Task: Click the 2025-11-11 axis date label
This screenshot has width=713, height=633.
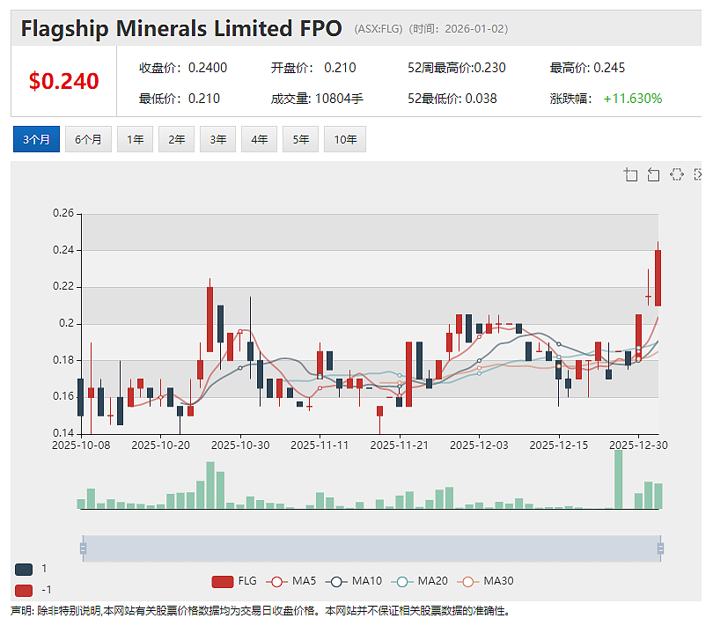Action: pyautogui.click(x=320, y=445)
